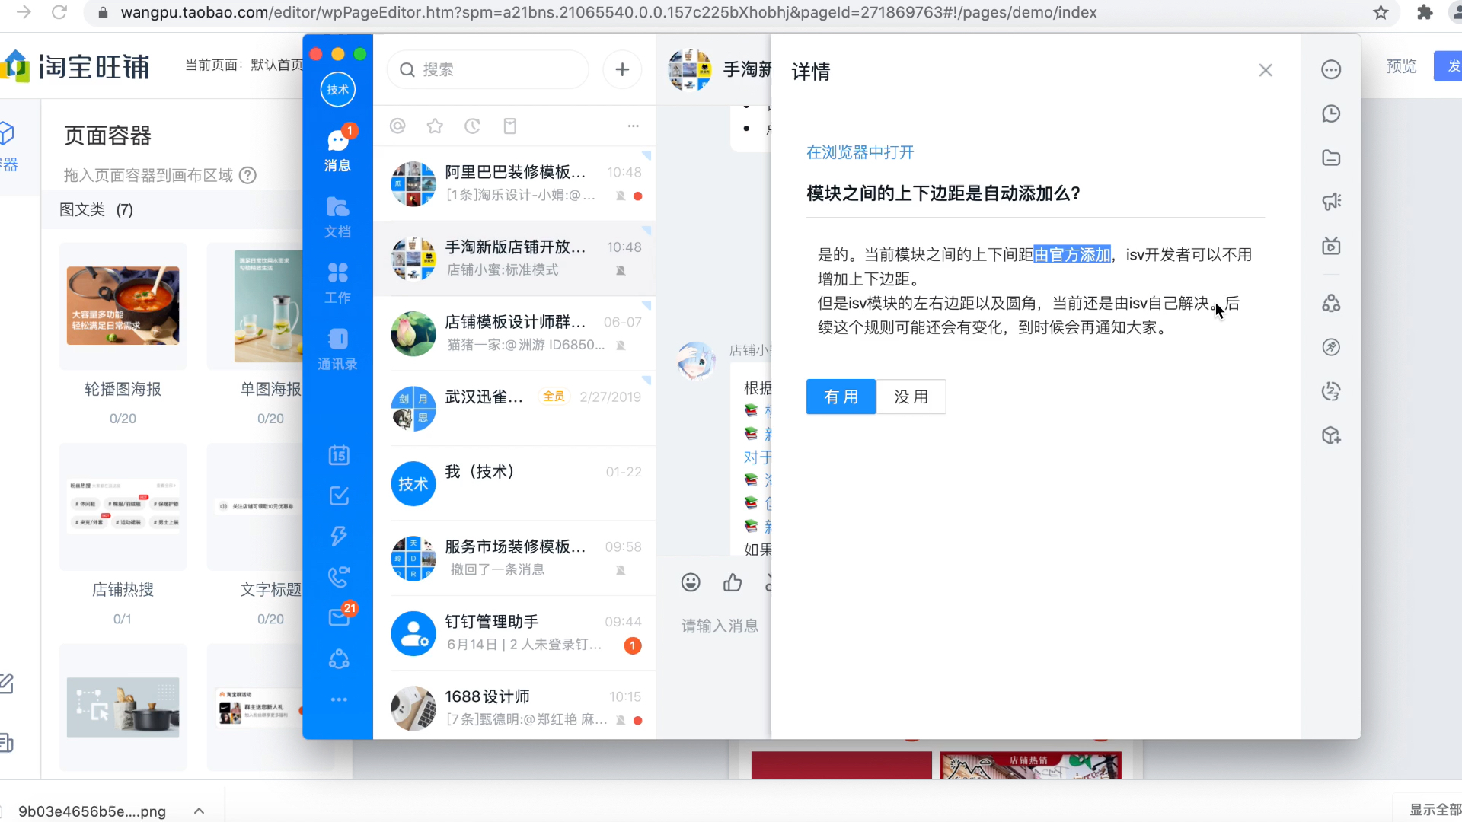This screenshot has height=822, width=1462.
Task: Open the 我（技术）conversation
Action: point(515,483)
